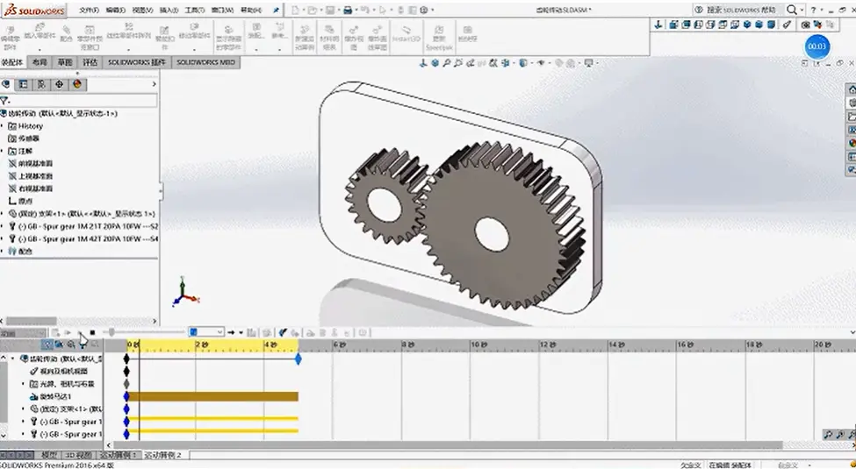Image resolution: width=856 pixels, height=469 pixels.
Task: Switch to the Sketch CommandManager tab
Action: click(x=65, y=62)
